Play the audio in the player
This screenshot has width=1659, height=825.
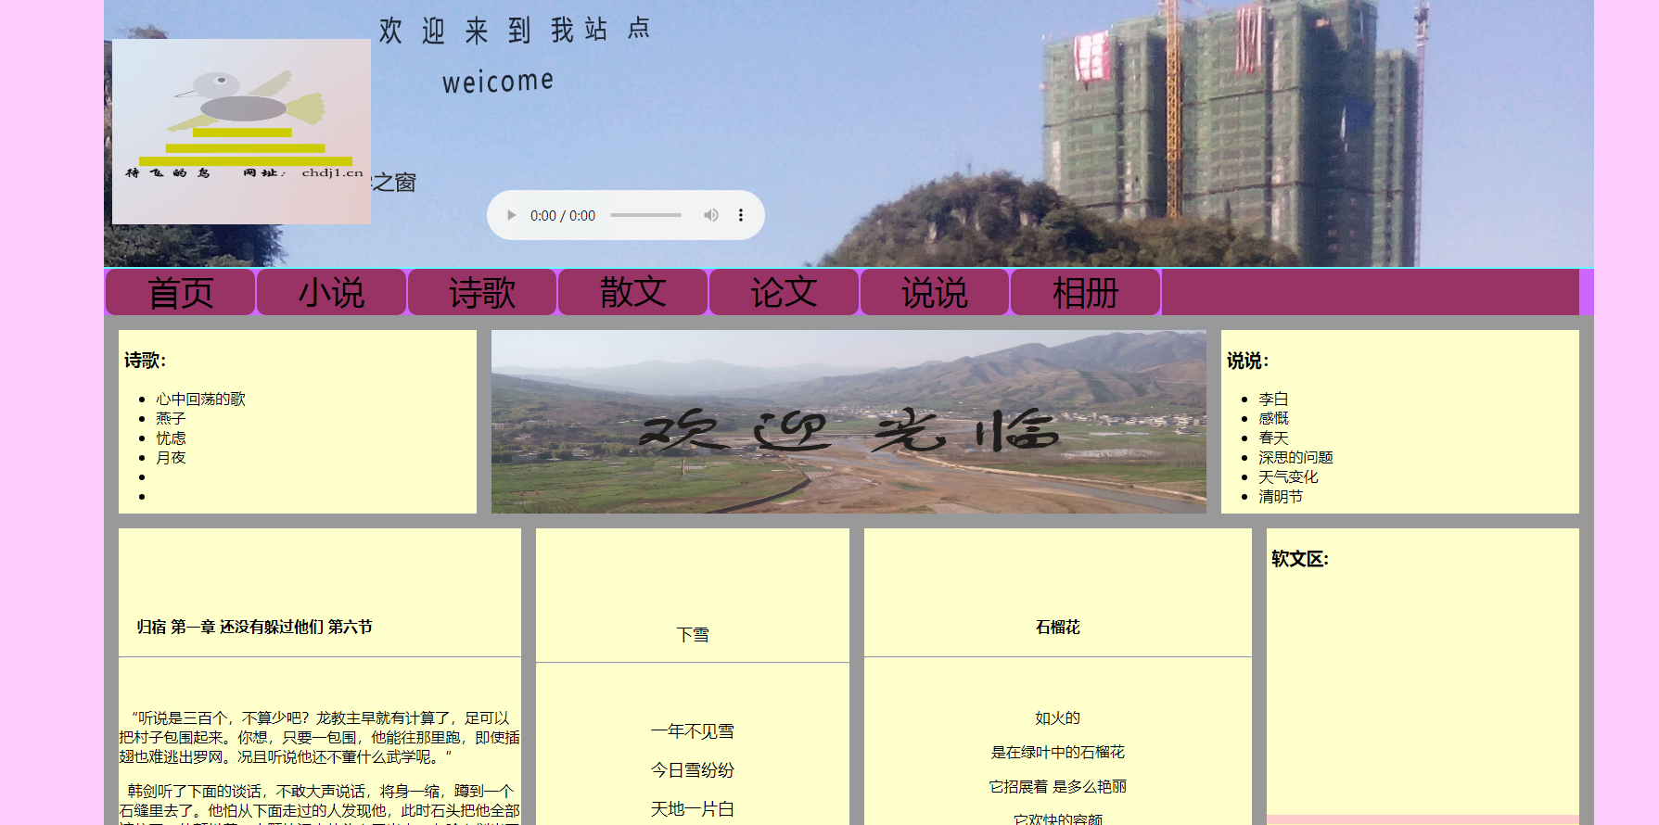[x=511, y=215]
